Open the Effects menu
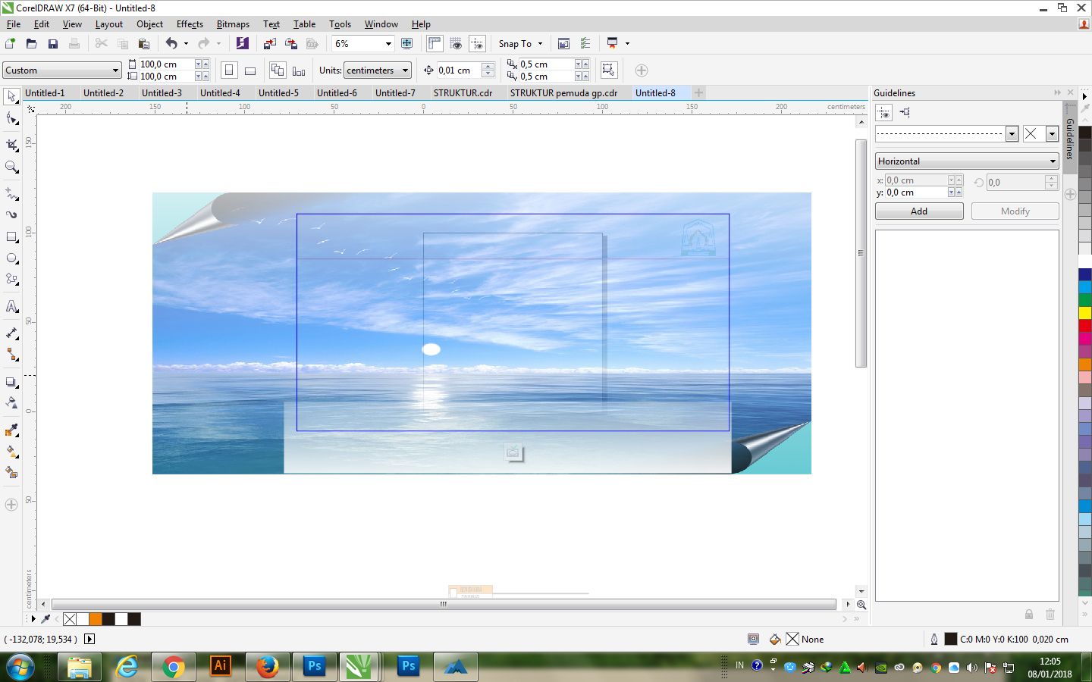The width and height of the screenshot is (1092, 682). (x=190, y=24)
